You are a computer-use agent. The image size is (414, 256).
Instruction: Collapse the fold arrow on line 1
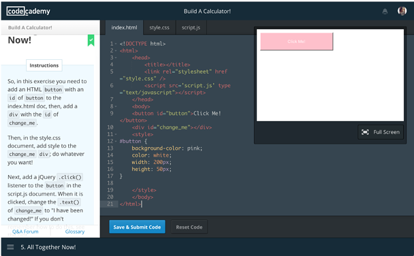[116, 44]
